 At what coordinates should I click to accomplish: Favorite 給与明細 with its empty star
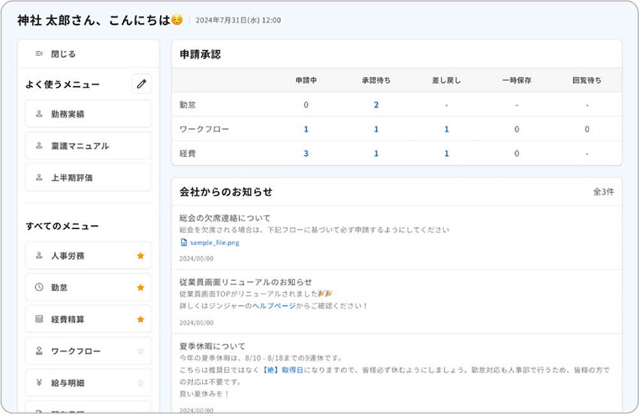[141, 383]
